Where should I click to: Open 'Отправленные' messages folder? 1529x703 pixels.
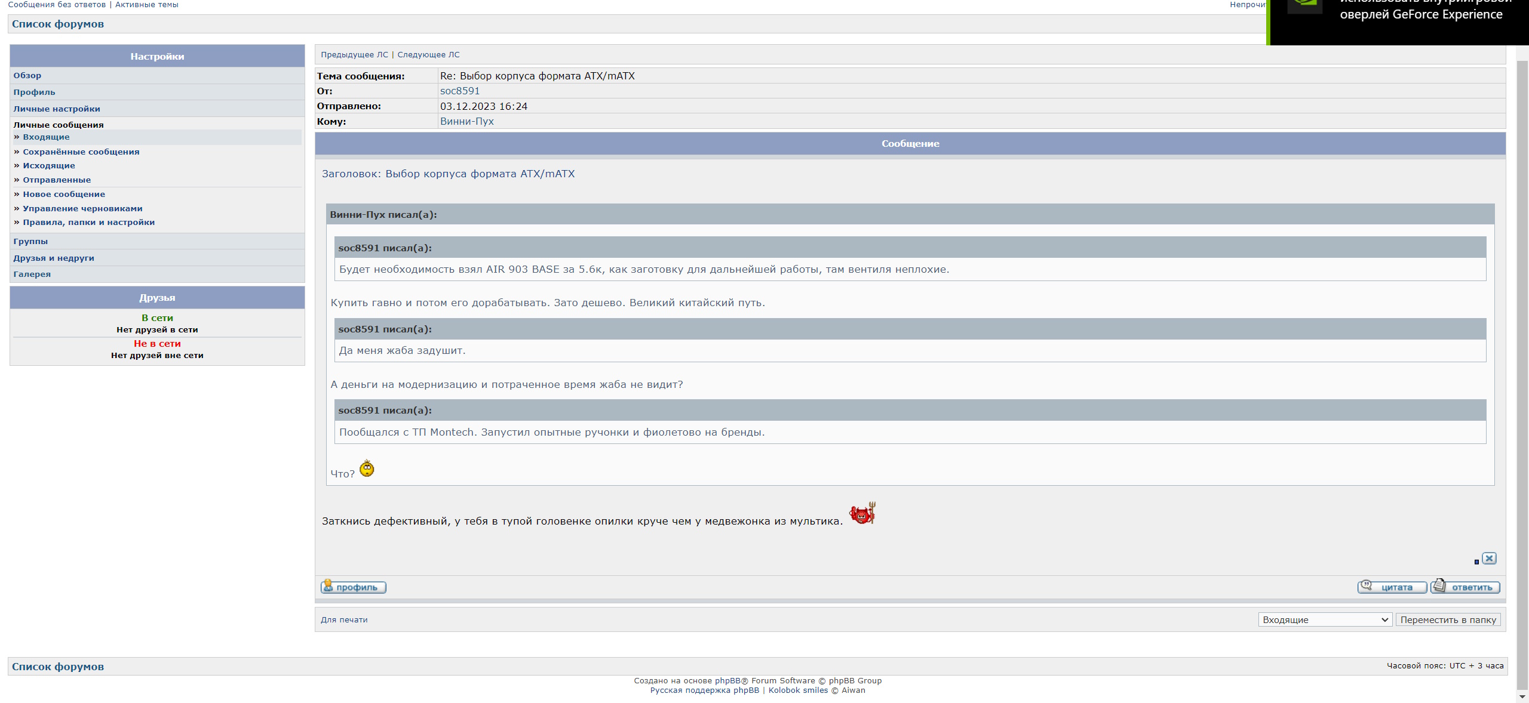[x=57, y=180]
